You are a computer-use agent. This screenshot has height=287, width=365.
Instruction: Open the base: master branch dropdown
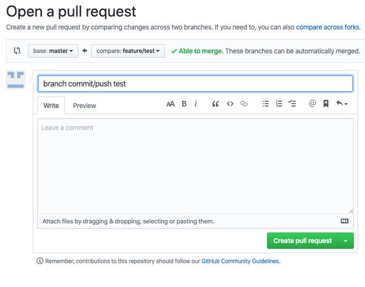pyautogui.click(x=53, y=51)
